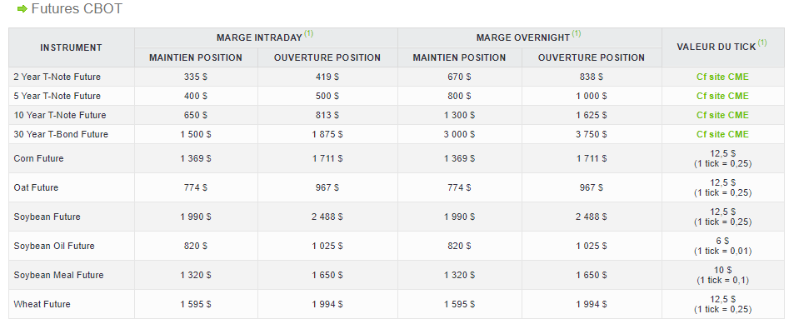789x324 pixels.
Task: Click footnote (1) next to Valeur du Tick
Action: tap(762, 42)
